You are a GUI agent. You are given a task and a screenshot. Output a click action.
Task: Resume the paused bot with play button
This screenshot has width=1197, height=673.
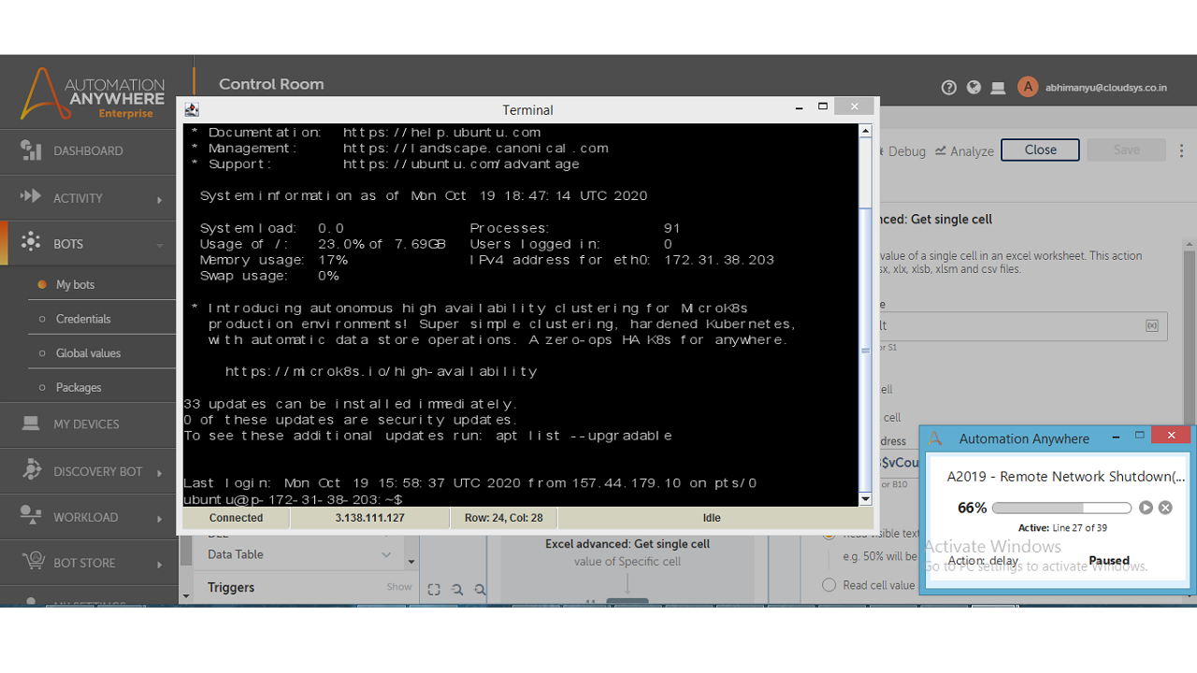click(1146, 508)
